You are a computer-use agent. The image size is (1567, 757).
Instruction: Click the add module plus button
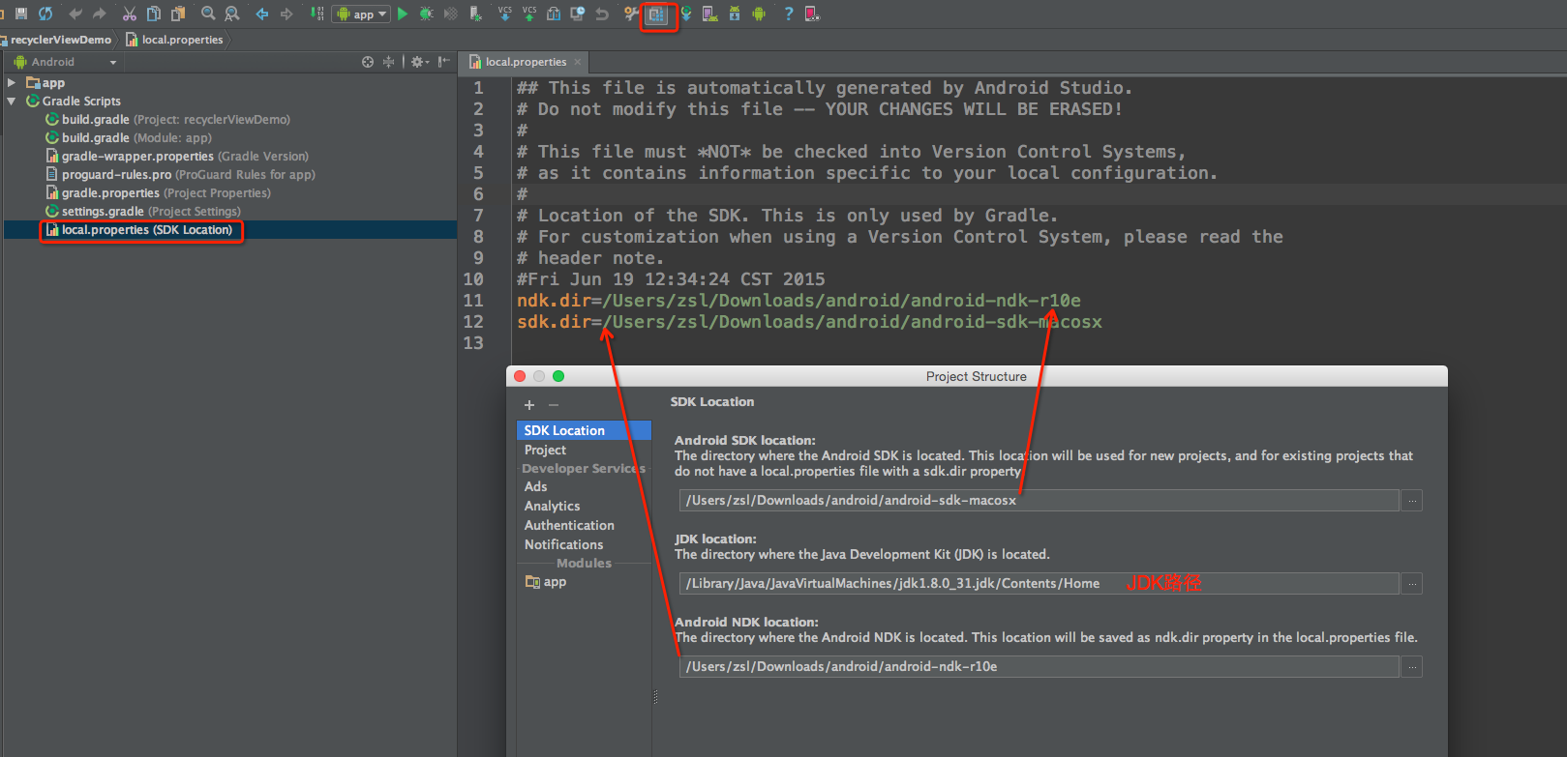(529, 405)
